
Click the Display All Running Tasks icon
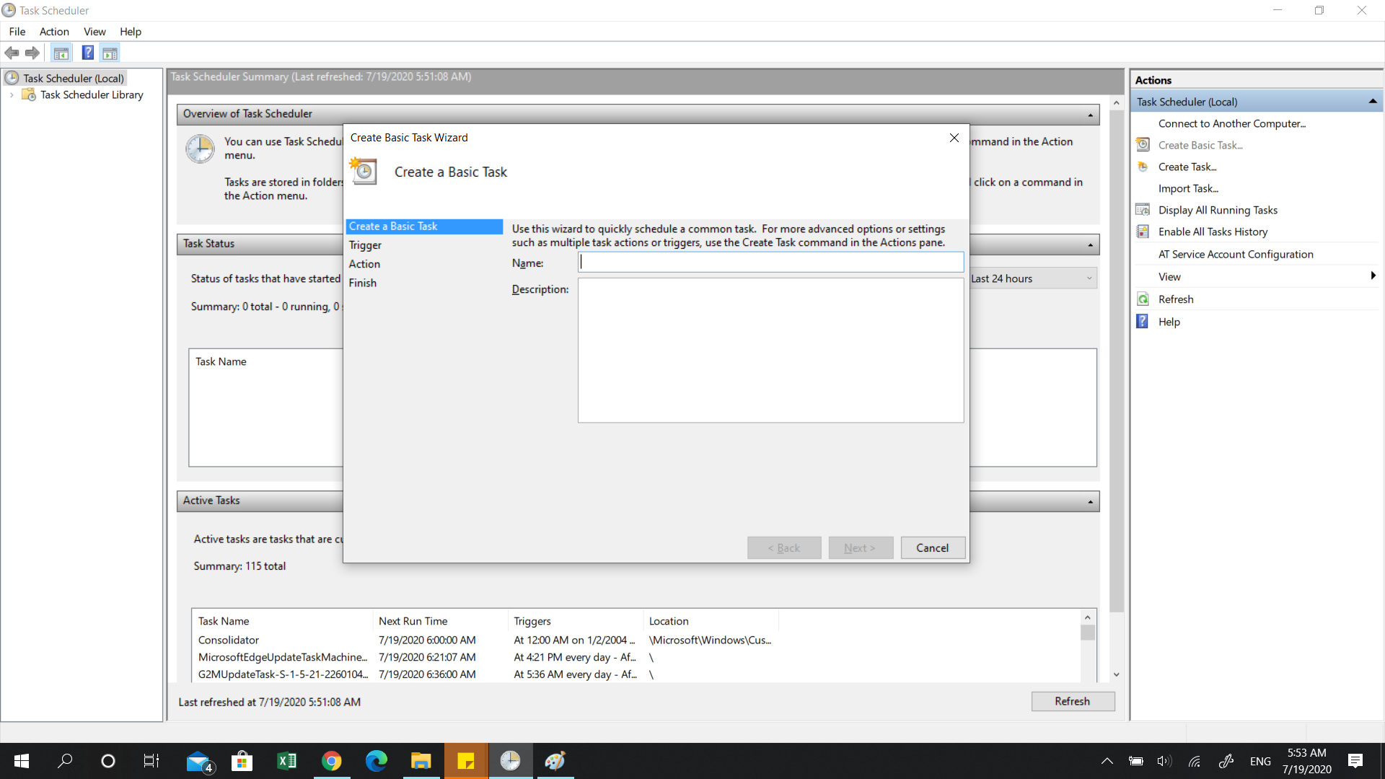coord(1143,210)
